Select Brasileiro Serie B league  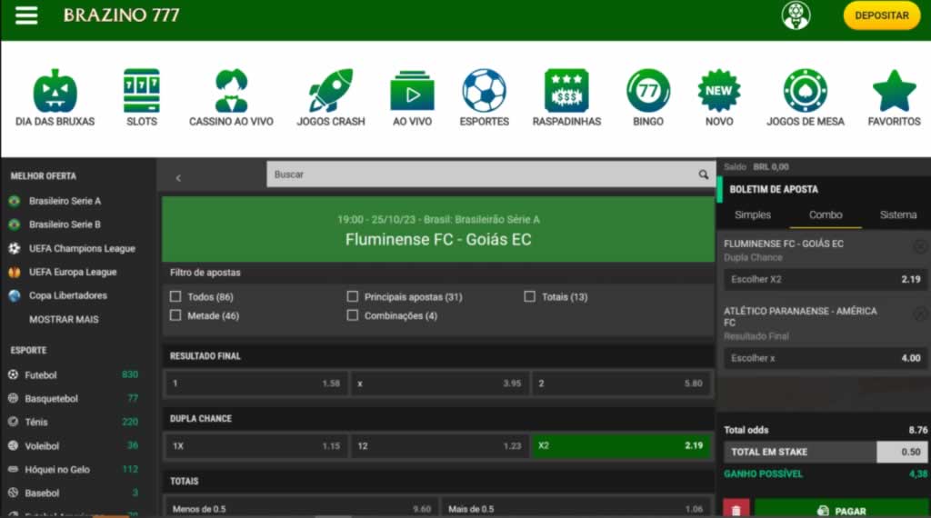click(x=65, y=224)
